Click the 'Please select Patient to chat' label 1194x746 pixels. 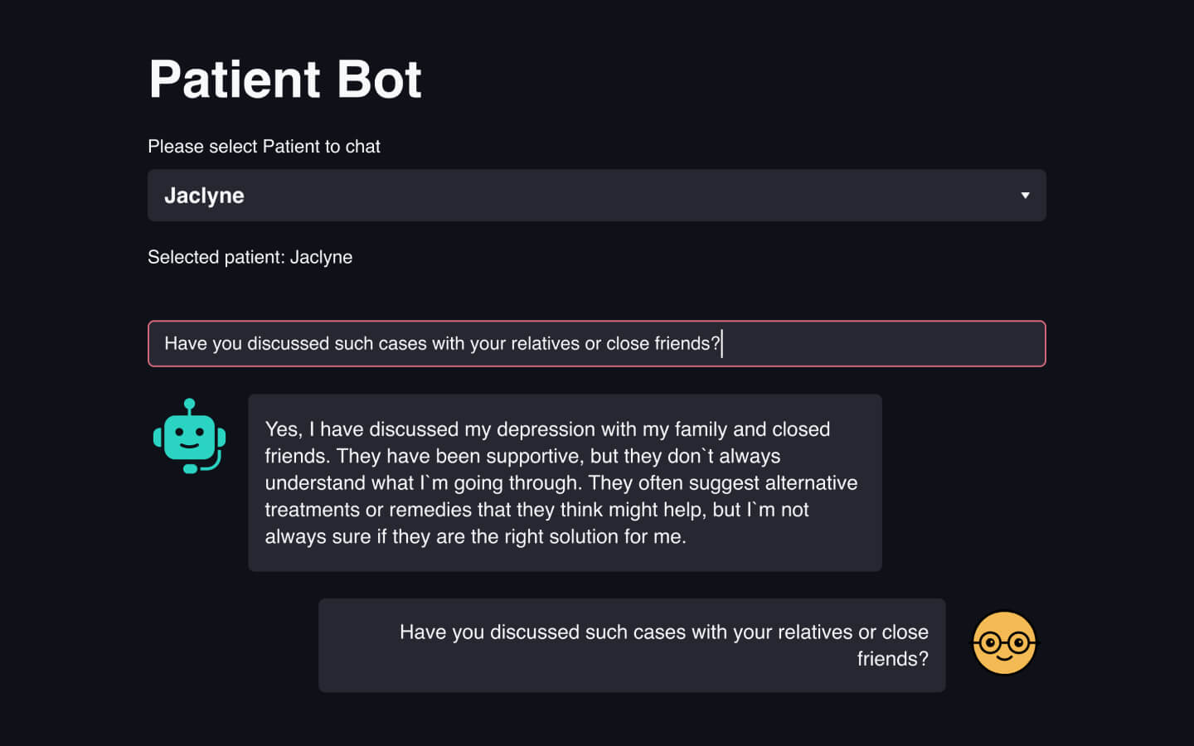click(x=264, y=147)
